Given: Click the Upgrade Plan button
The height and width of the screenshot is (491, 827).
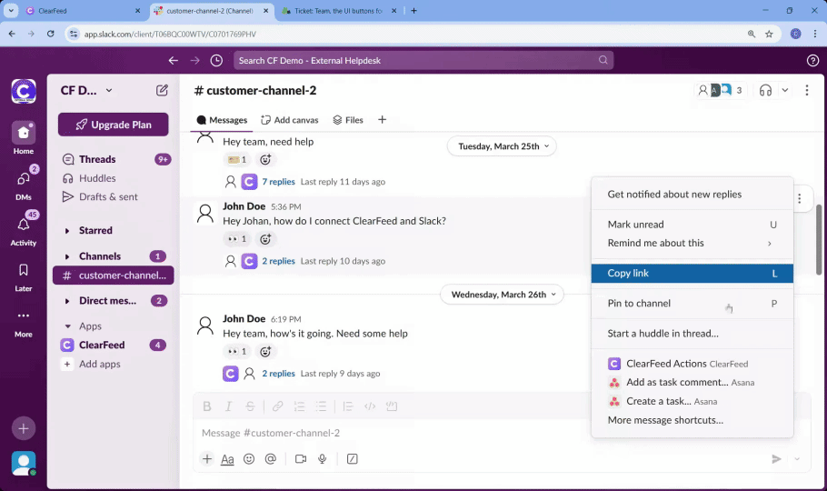Looking at the screenshot, I should coord(113,125).
